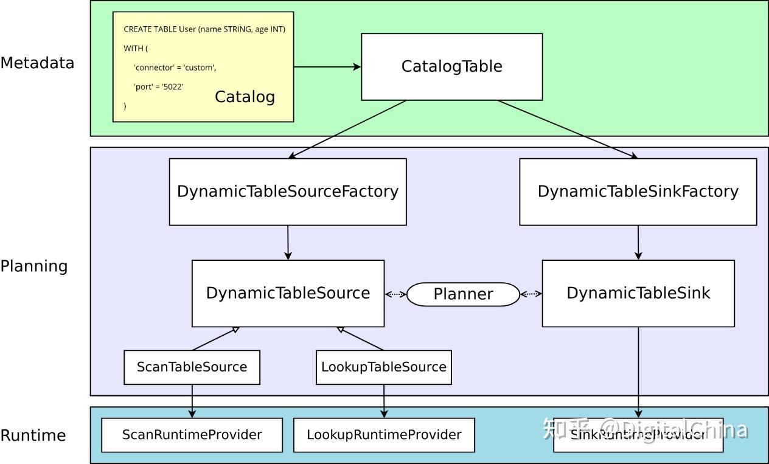Click the DynamicTableSinkFactory node
769x464 pixels.
(x=637, y=191)
